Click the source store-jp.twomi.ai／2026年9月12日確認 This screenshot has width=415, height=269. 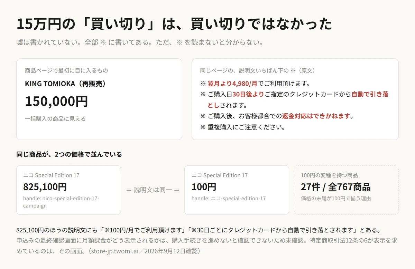(x=144, y=251)
